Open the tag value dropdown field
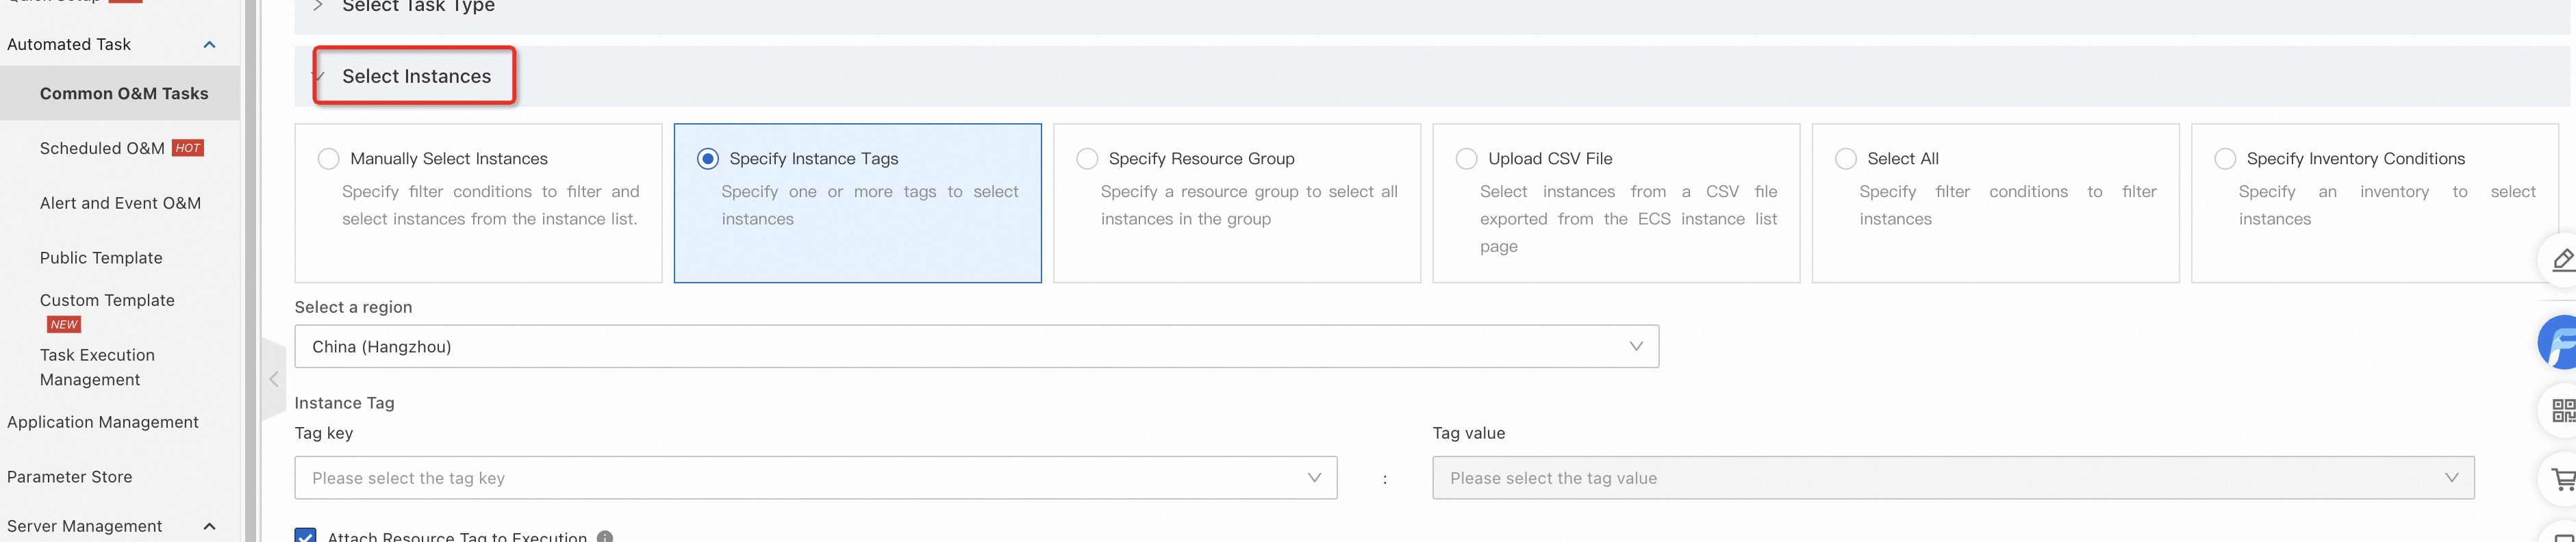 (1952, 478)
